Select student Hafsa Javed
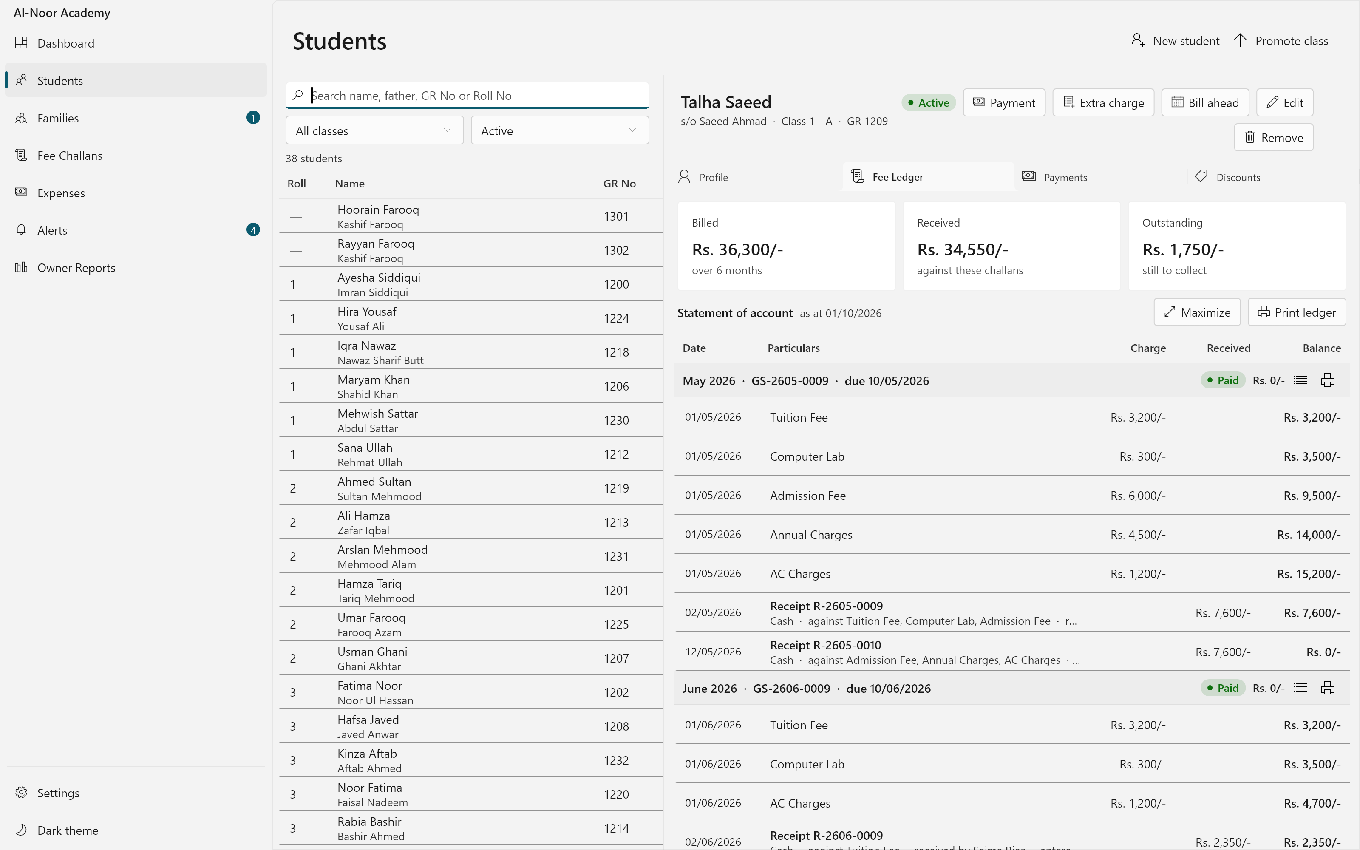 [x=471, y=726]
